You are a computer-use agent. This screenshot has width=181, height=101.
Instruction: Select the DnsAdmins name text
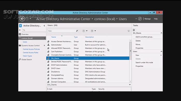(55, 72)
